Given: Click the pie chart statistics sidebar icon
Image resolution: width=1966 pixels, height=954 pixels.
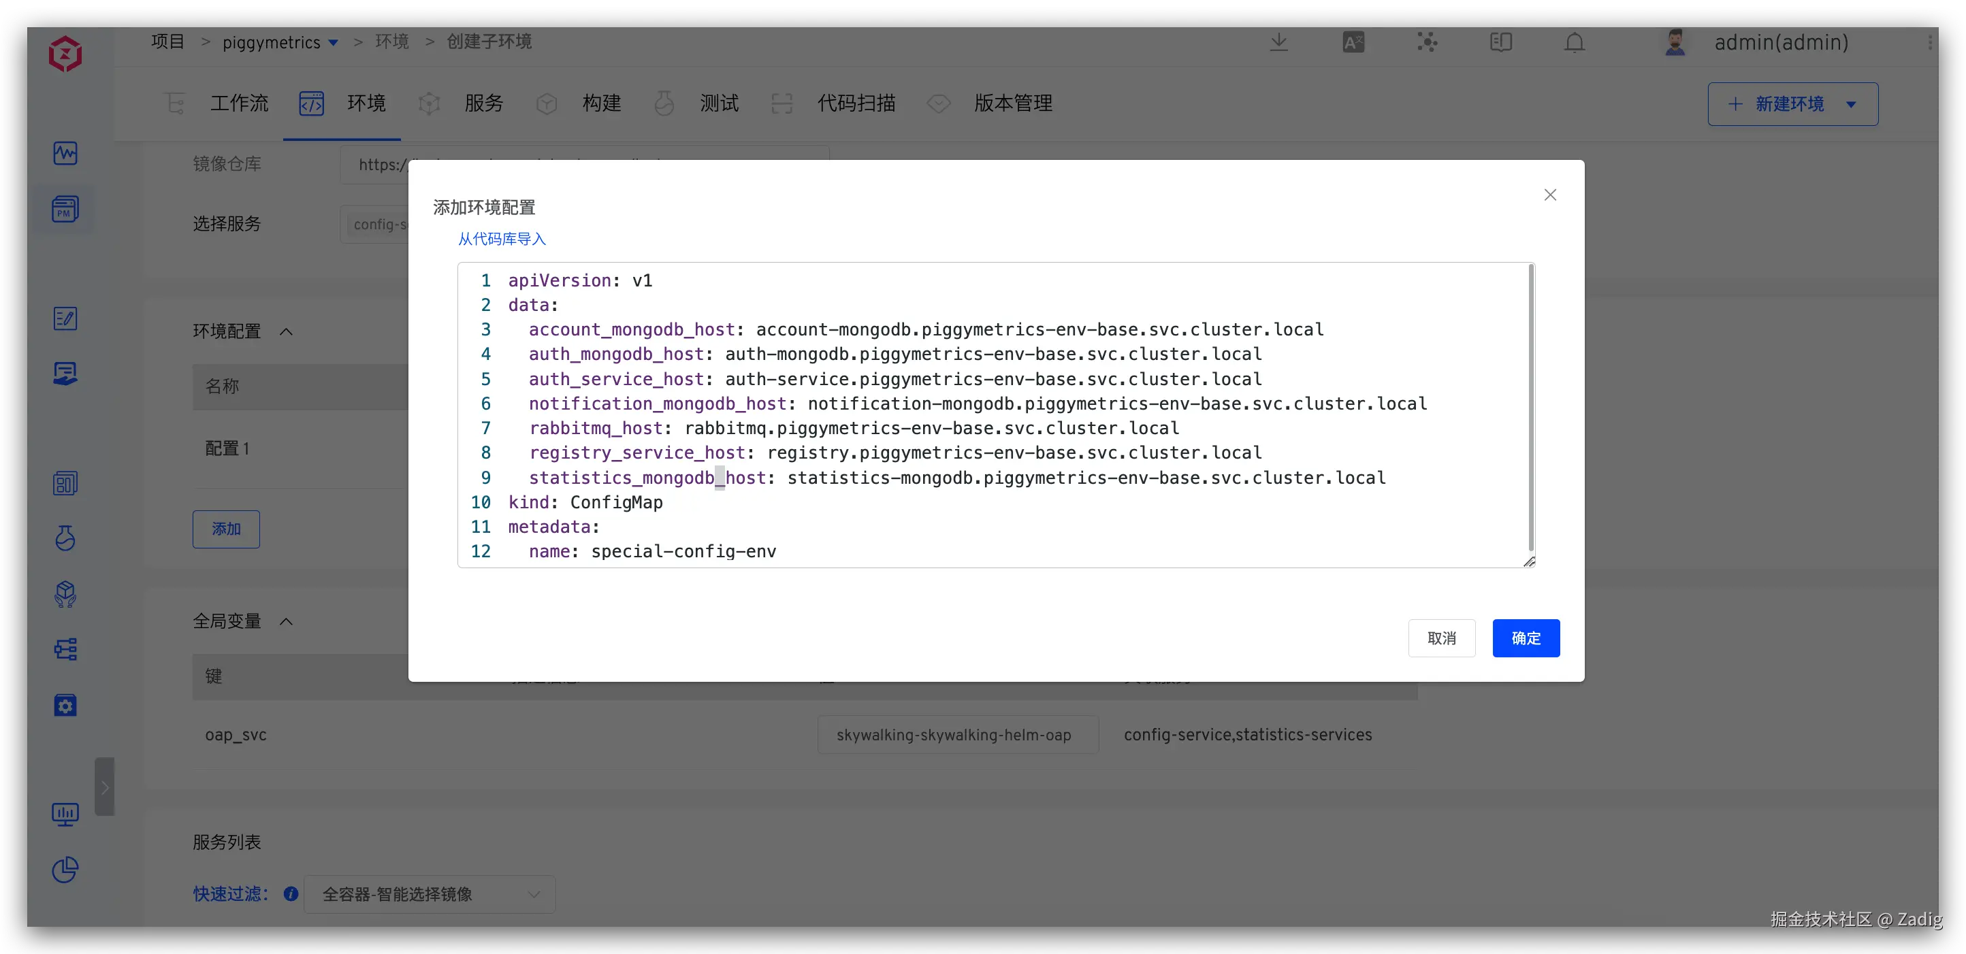Looking at the screenshot, I should tap(65, 870).
